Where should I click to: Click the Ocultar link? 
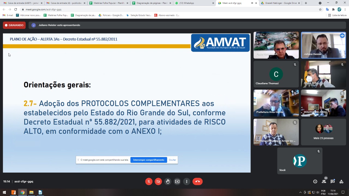click(x=172, y=160)
